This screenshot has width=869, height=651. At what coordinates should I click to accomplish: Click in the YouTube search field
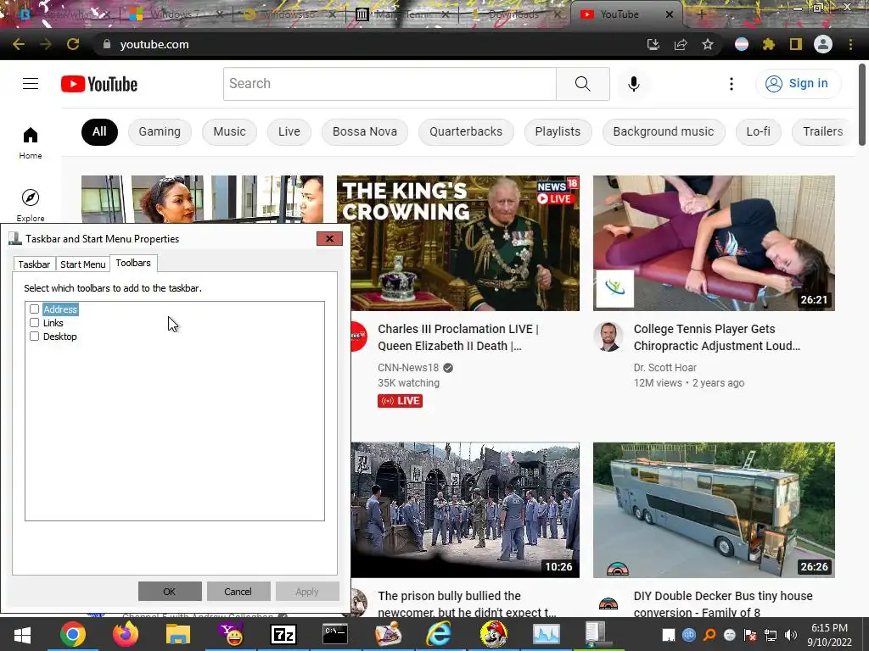pos(390,84)
